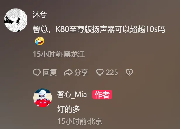Open 沐兮's profile avatar
This screenshot has width=180, height=129.
click(x=16, y=20)
